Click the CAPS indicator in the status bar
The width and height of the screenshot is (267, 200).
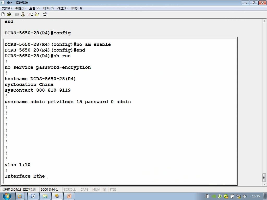(x=84, y=189)
